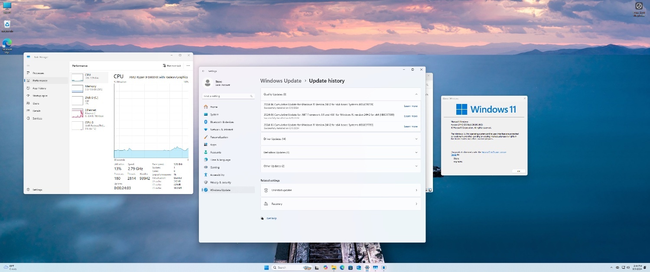The width and height of the screenshot is (650, 272).
Task: Click the Get help link
Action: click(271, 218)
